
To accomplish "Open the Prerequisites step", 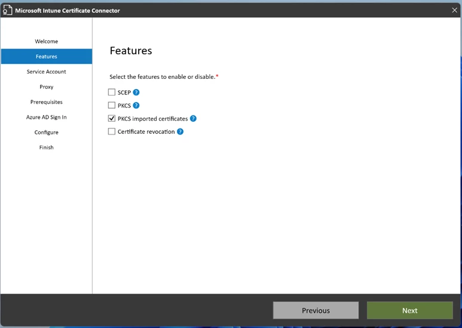I will 47,102.
